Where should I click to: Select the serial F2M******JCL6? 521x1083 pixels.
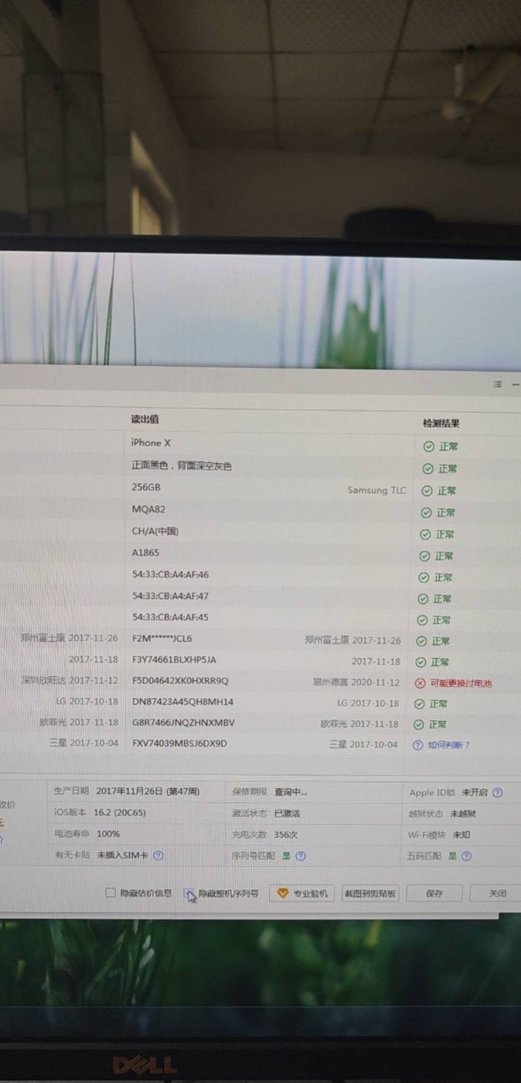click(x=162, y=638)
